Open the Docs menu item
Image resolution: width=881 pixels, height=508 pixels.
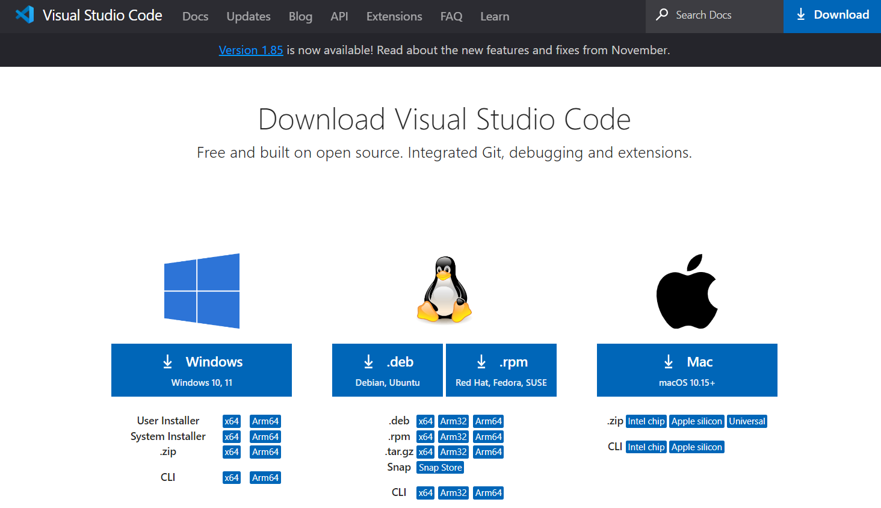click(196, 16)
